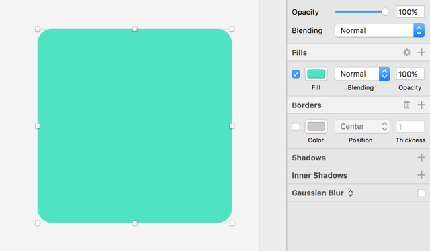This screenshot has width=430, height=251.
Task: Click the top-right resize handle
Action: (x=232, y=29)
